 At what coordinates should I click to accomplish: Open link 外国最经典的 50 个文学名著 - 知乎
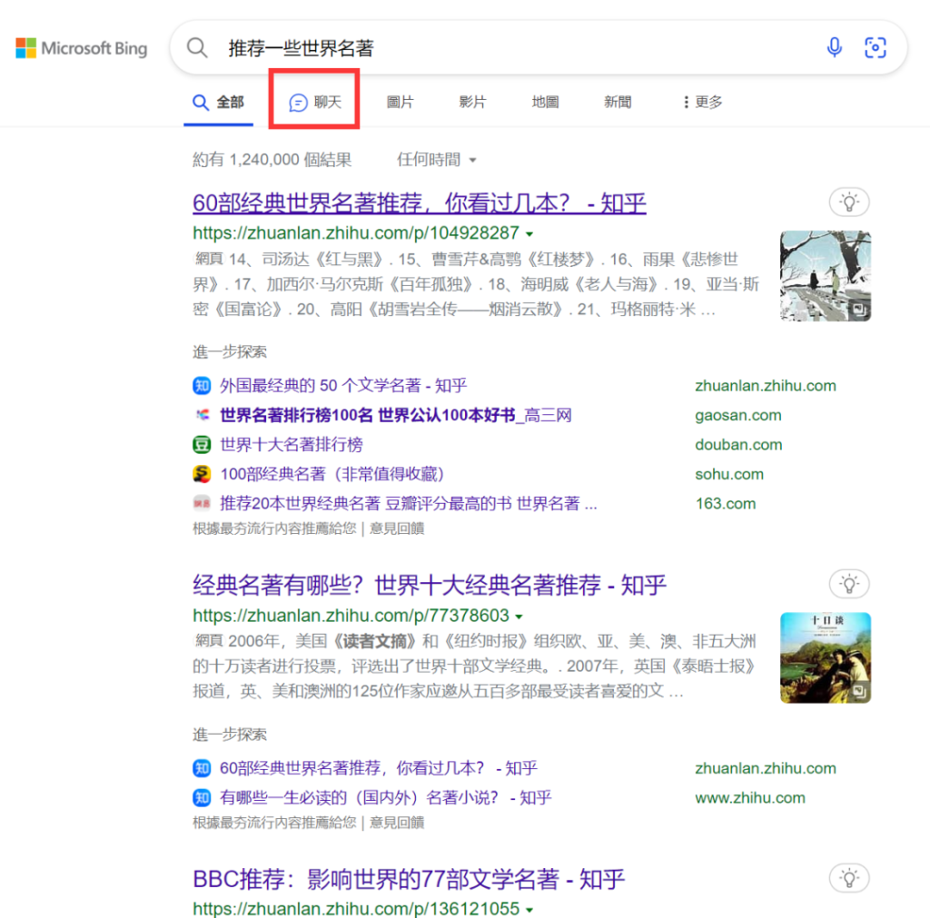[343, 386]
